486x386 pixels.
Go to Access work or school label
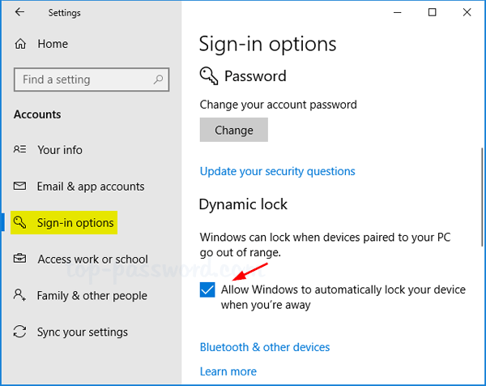[92, 259]
